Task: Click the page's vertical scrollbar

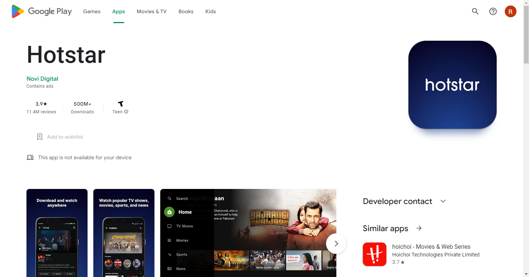Action: (526, 138)
